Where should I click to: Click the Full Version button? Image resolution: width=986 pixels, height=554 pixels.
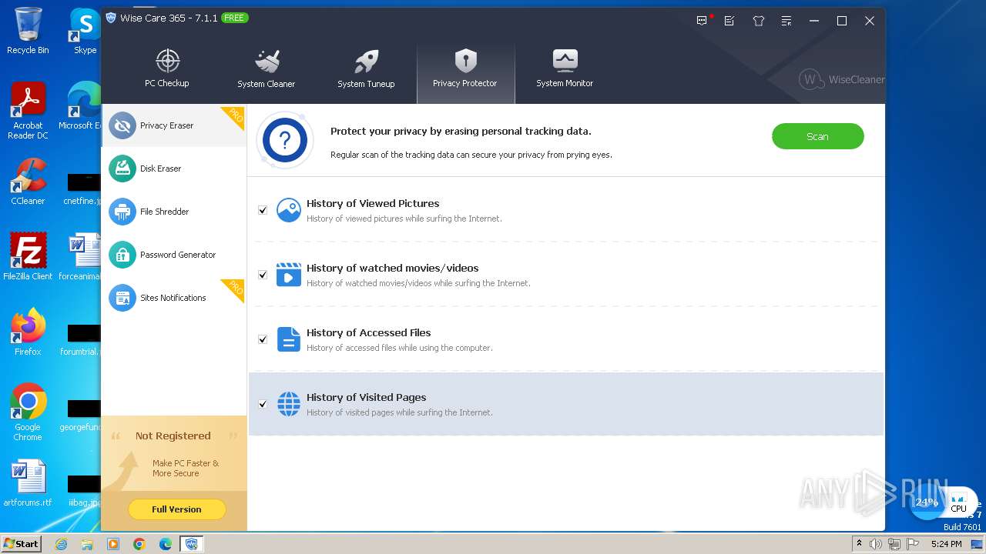pos(176,509)
